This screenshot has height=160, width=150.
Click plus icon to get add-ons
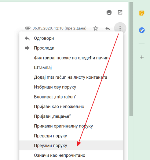[x=142, y=57]
